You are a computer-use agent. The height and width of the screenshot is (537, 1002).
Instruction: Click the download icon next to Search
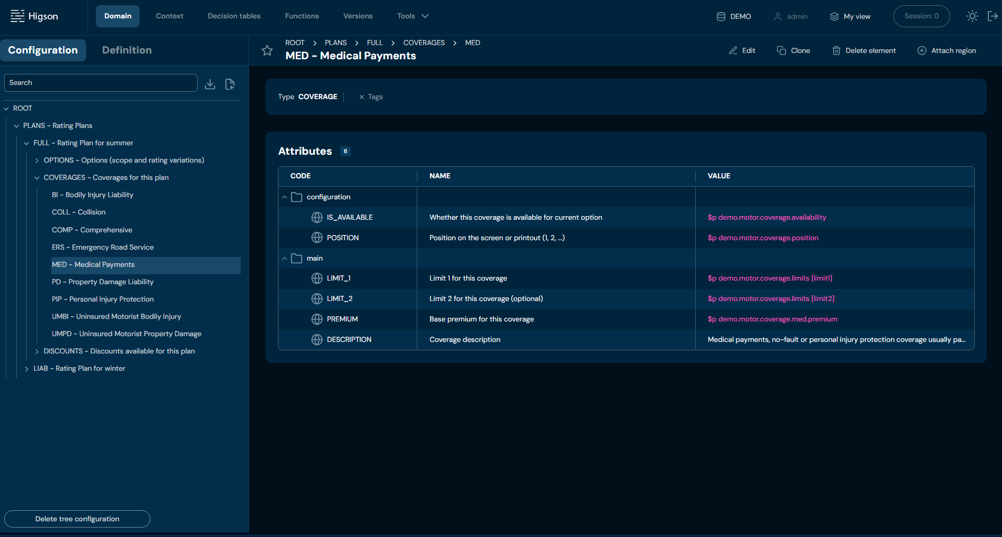coord(210,84)
